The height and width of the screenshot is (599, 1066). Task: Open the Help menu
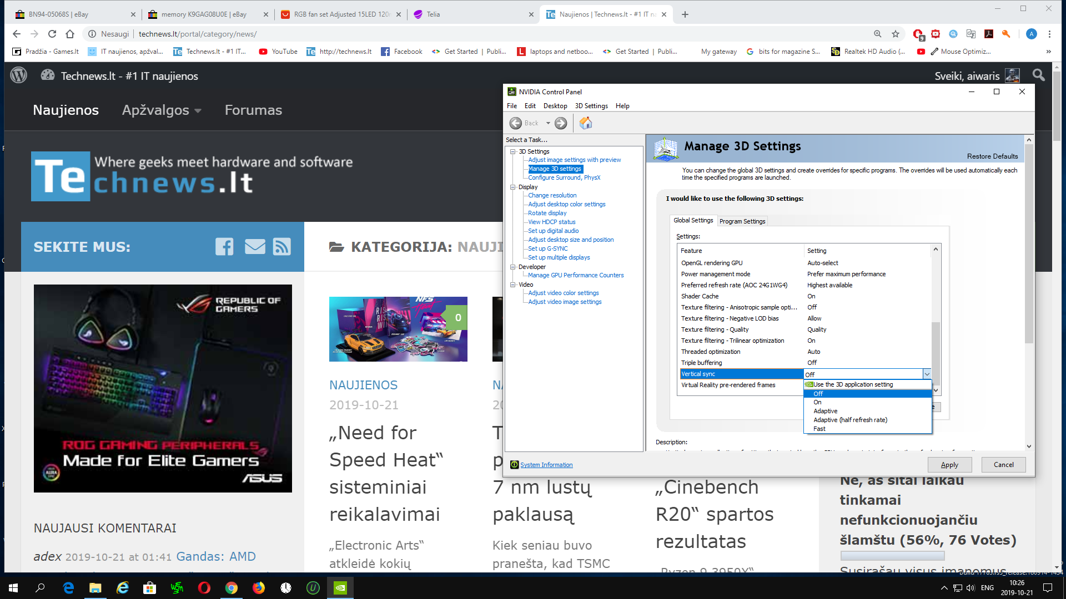(622, 106)
